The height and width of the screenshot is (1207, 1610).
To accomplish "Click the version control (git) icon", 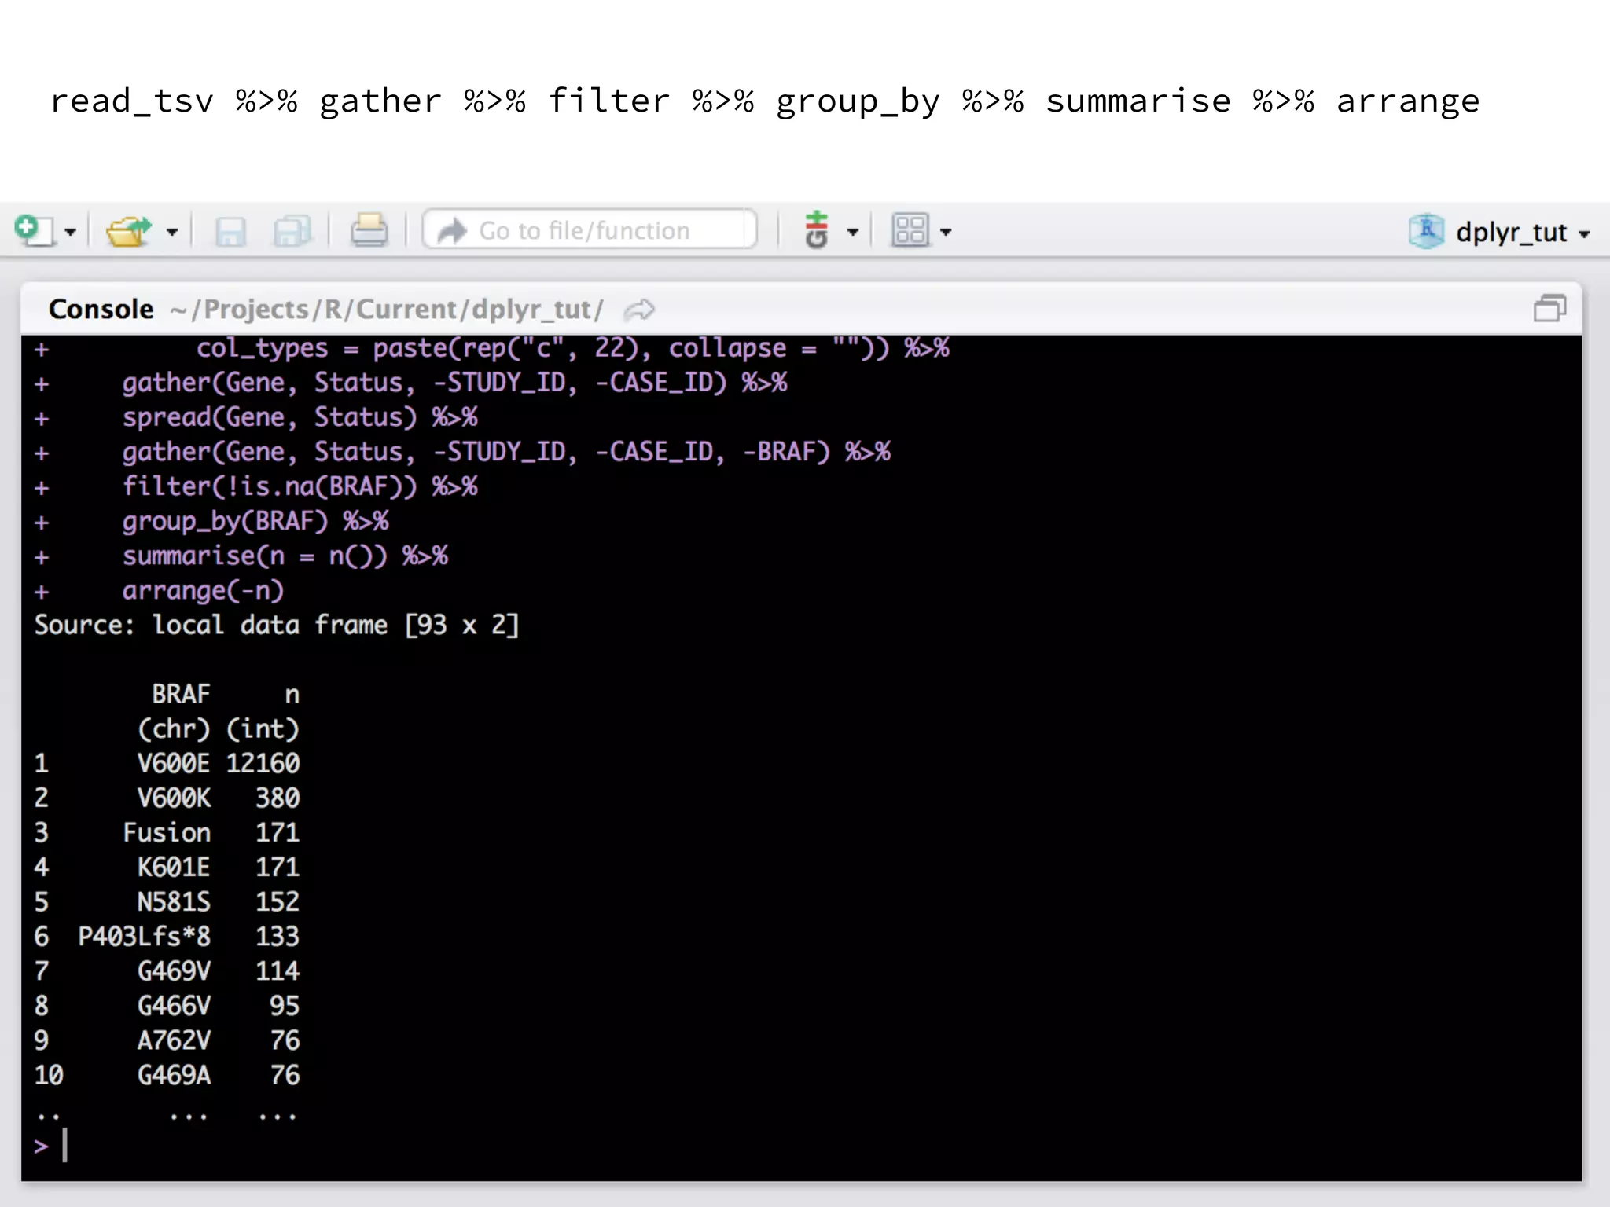I will [817, 230].
